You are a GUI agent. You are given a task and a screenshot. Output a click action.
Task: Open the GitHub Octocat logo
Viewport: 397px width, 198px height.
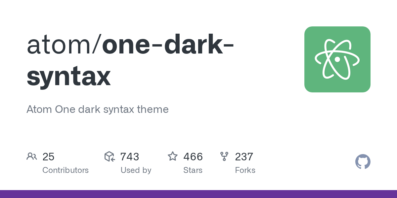[x=363, y=162]
